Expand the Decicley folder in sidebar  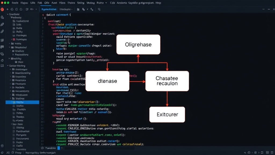tap(9, 58)
